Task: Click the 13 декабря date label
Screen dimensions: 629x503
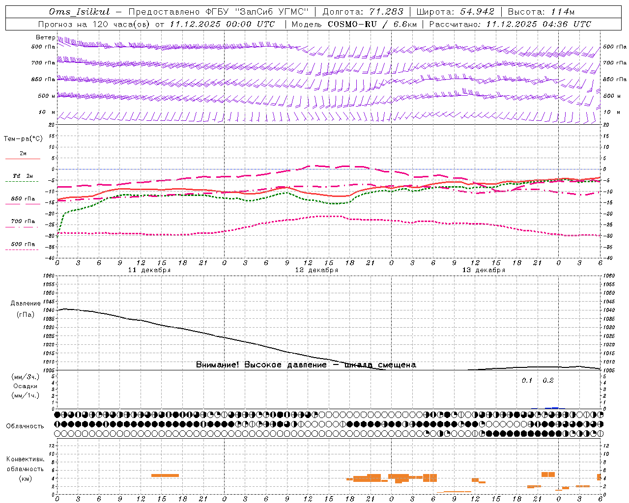Action: coord(484,270)
